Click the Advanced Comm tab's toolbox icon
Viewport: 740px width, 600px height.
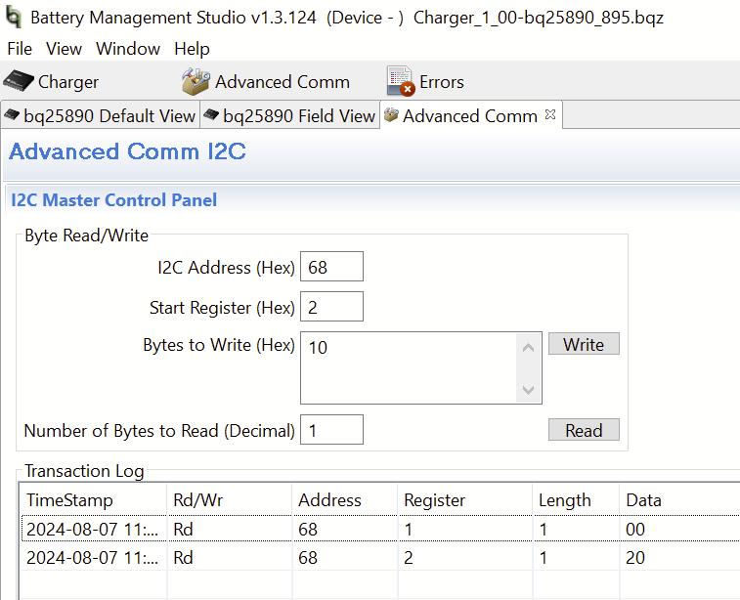pos(391,115)
